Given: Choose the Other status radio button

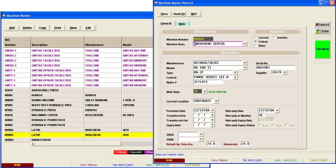Looking at the screenshot, I should (255, 45).
